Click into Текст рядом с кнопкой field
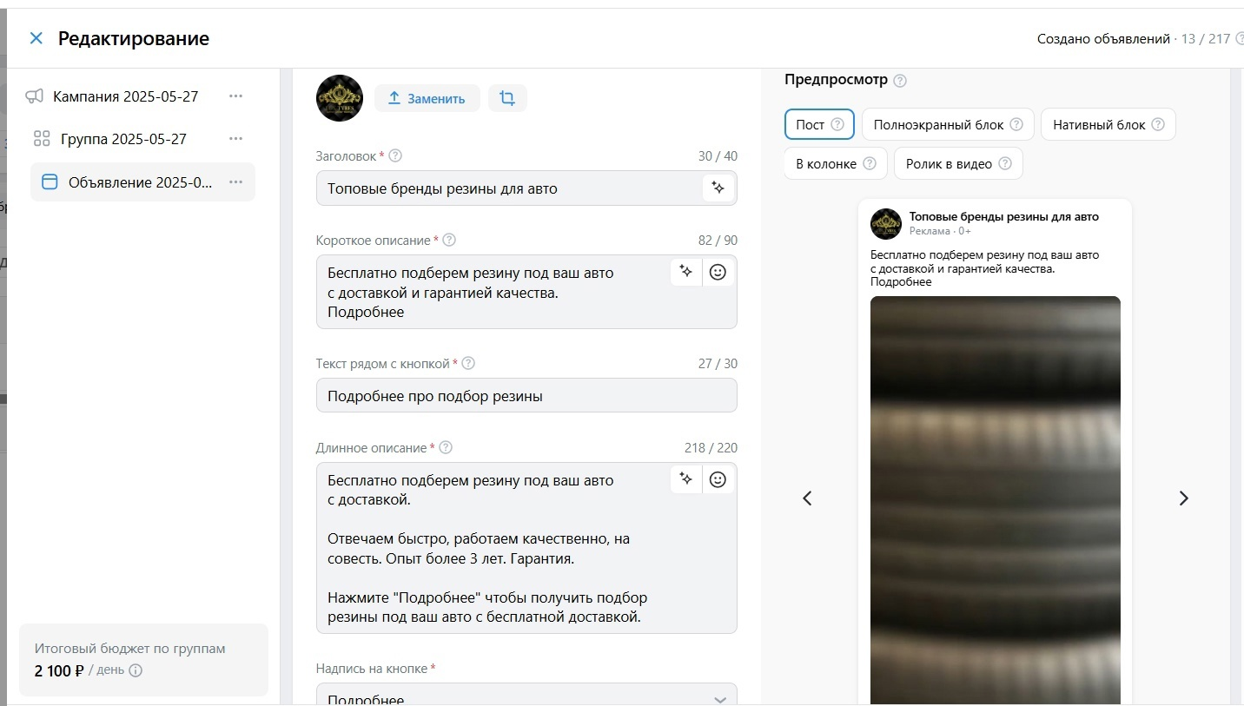The image size is (1244, 706). [526, 395]
